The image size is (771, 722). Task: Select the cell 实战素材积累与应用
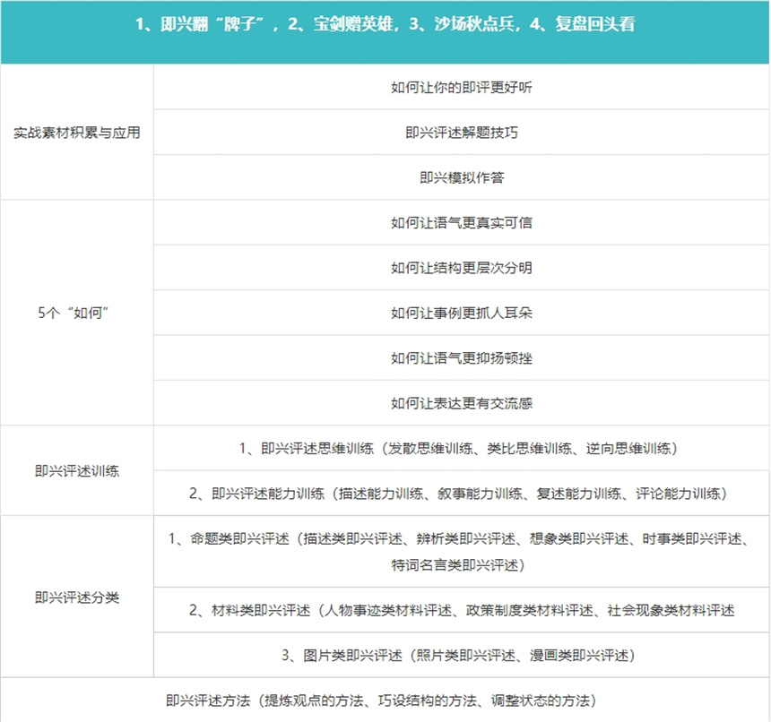click(77, 132)
